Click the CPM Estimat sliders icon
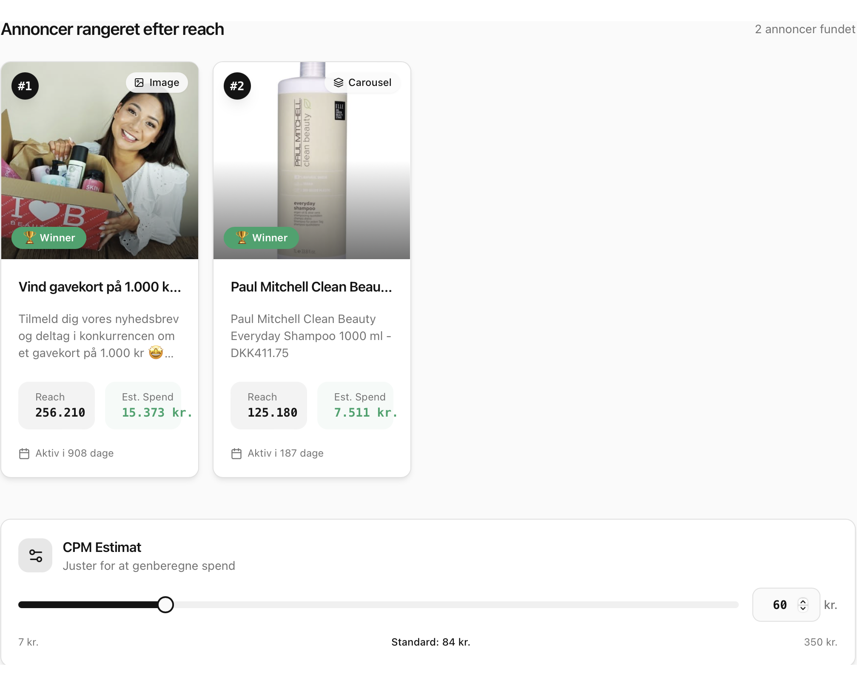This screenshot has height=686, width=857. (35, 555)
